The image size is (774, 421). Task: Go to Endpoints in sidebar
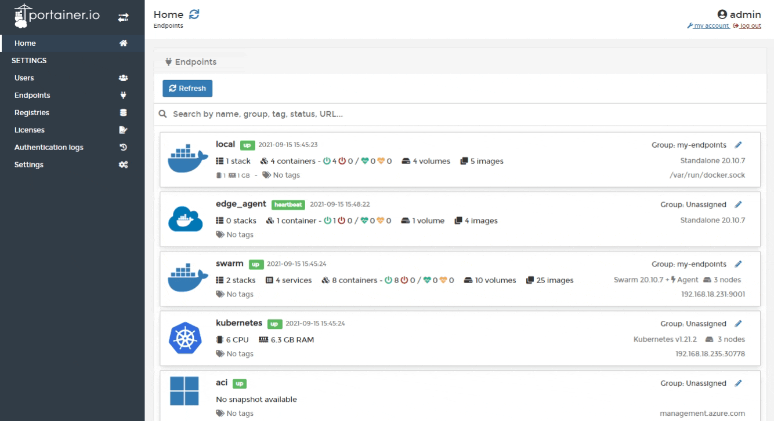click(x=72, y=96)
